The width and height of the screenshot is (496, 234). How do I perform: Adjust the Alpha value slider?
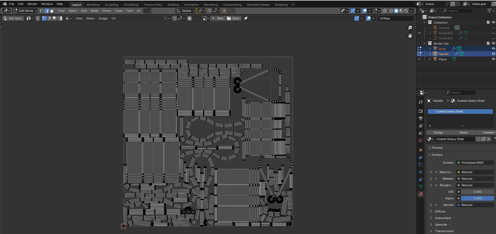click(477, 198)
